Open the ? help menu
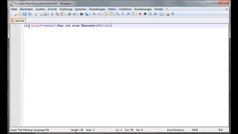 coord(167,9)
